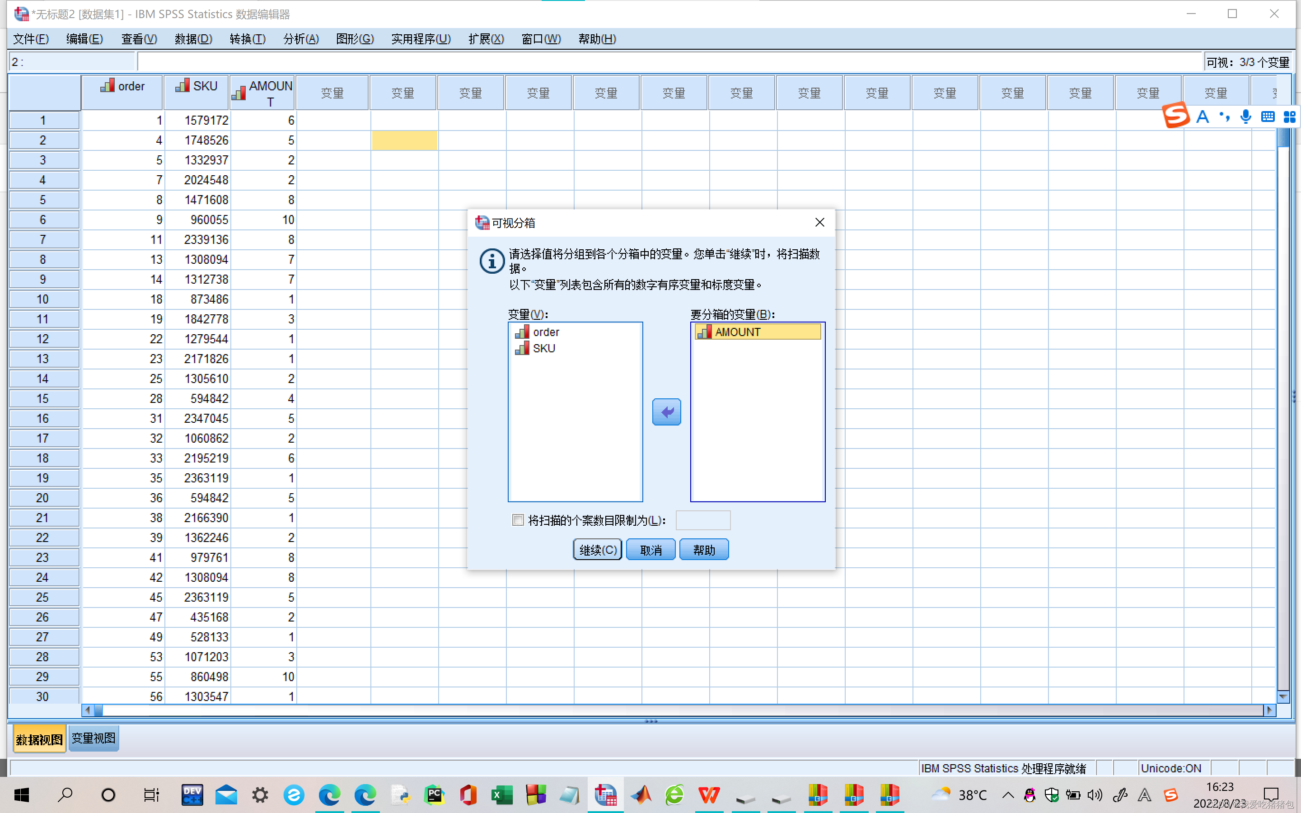Click the 取消 button in dialog

pos(650,550)
